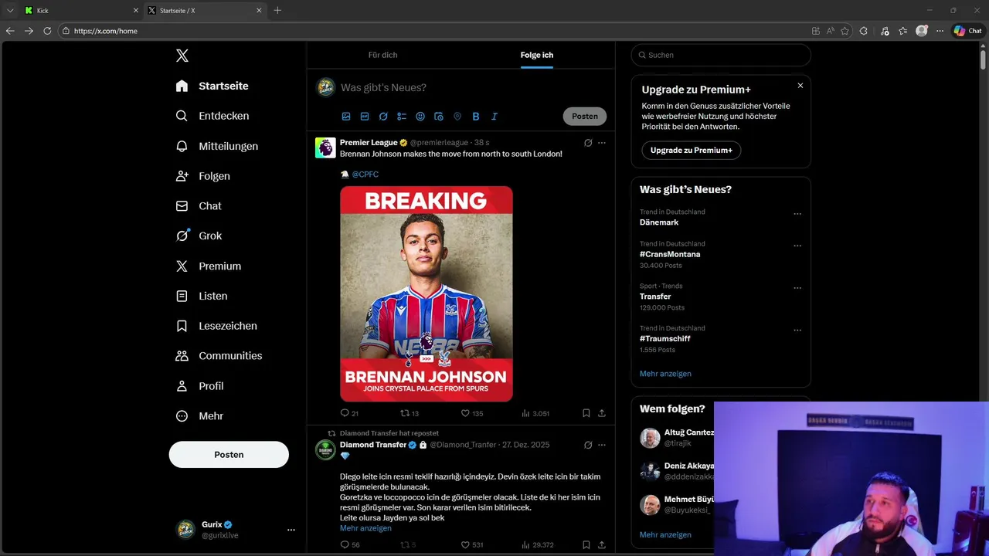Open more options on the Diamond Transfer post
The image size is (989, 556).
602,445
